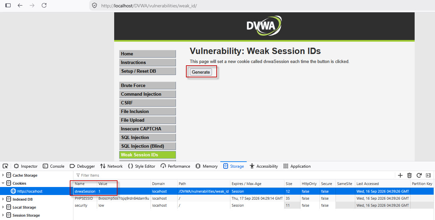Open the SQL Injection (Blind) page

[x=147, y=146]
